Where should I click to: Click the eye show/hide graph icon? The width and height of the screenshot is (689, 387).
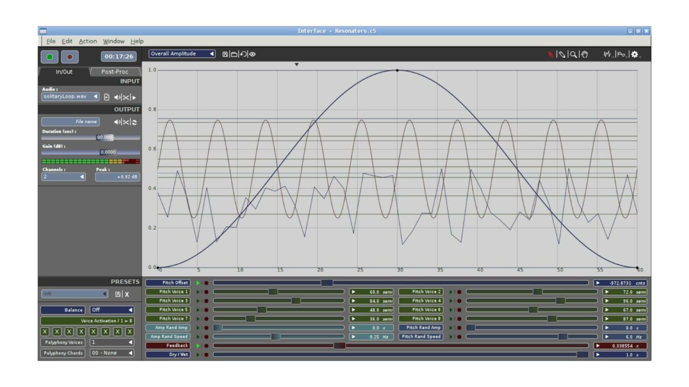point(253,53)
